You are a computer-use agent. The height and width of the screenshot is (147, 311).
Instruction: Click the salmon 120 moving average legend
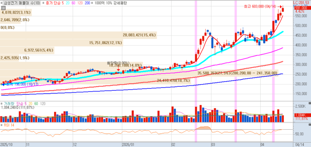point(80,3)
